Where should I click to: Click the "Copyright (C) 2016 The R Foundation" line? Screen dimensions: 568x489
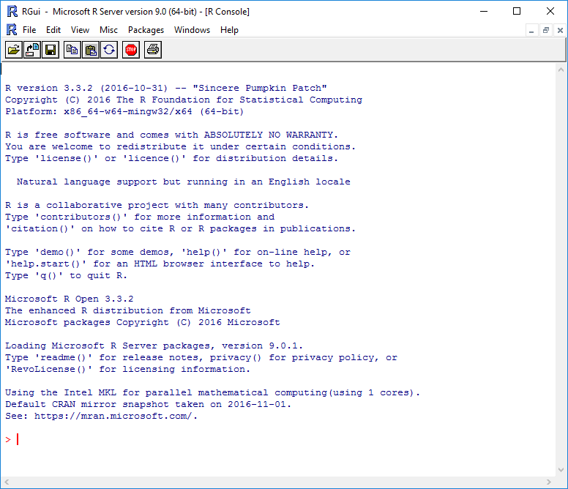184,100
